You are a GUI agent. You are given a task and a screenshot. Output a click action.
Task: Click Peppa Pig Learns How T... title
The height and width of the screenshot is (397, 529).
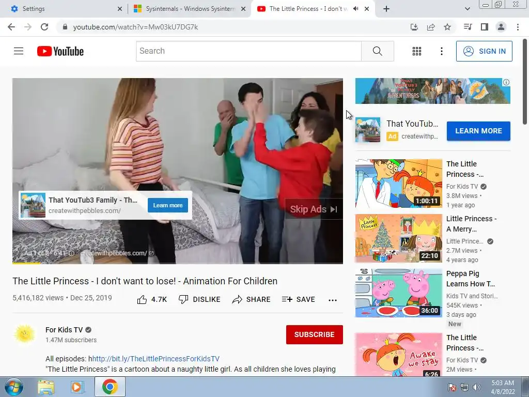tap(471, 279)
